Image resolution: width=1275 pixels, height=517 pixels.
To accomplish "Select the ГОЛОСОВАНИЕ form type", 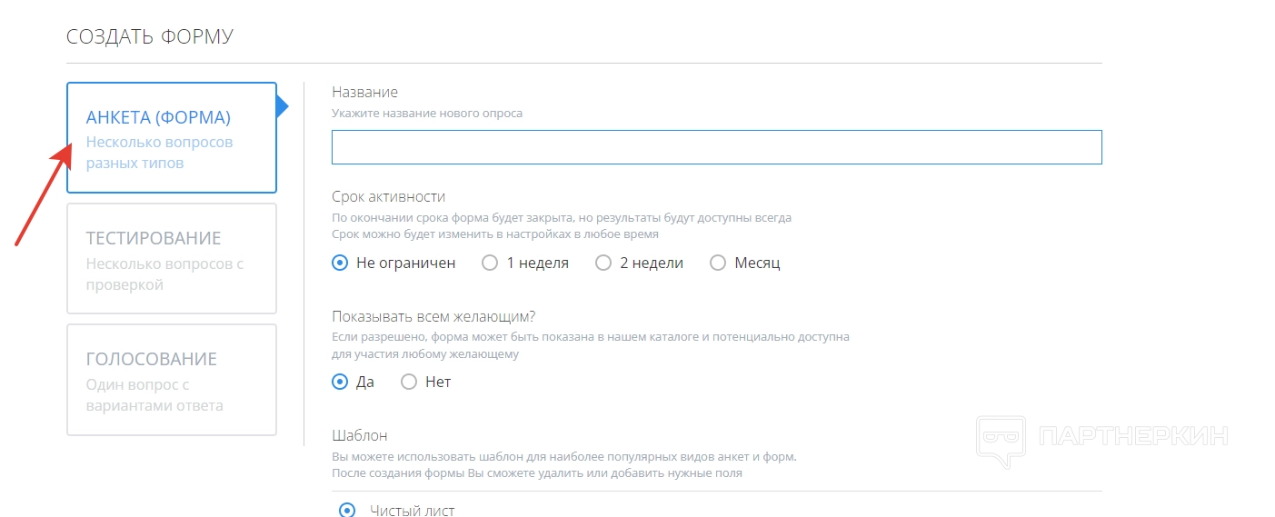I will point(172,380).
